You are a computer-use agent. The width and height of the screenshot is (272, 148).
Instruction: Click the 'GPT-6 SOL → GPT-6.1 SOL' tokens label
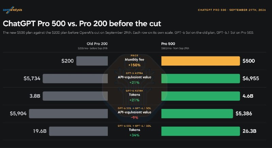pyautogui.click(x=134, y=126)
